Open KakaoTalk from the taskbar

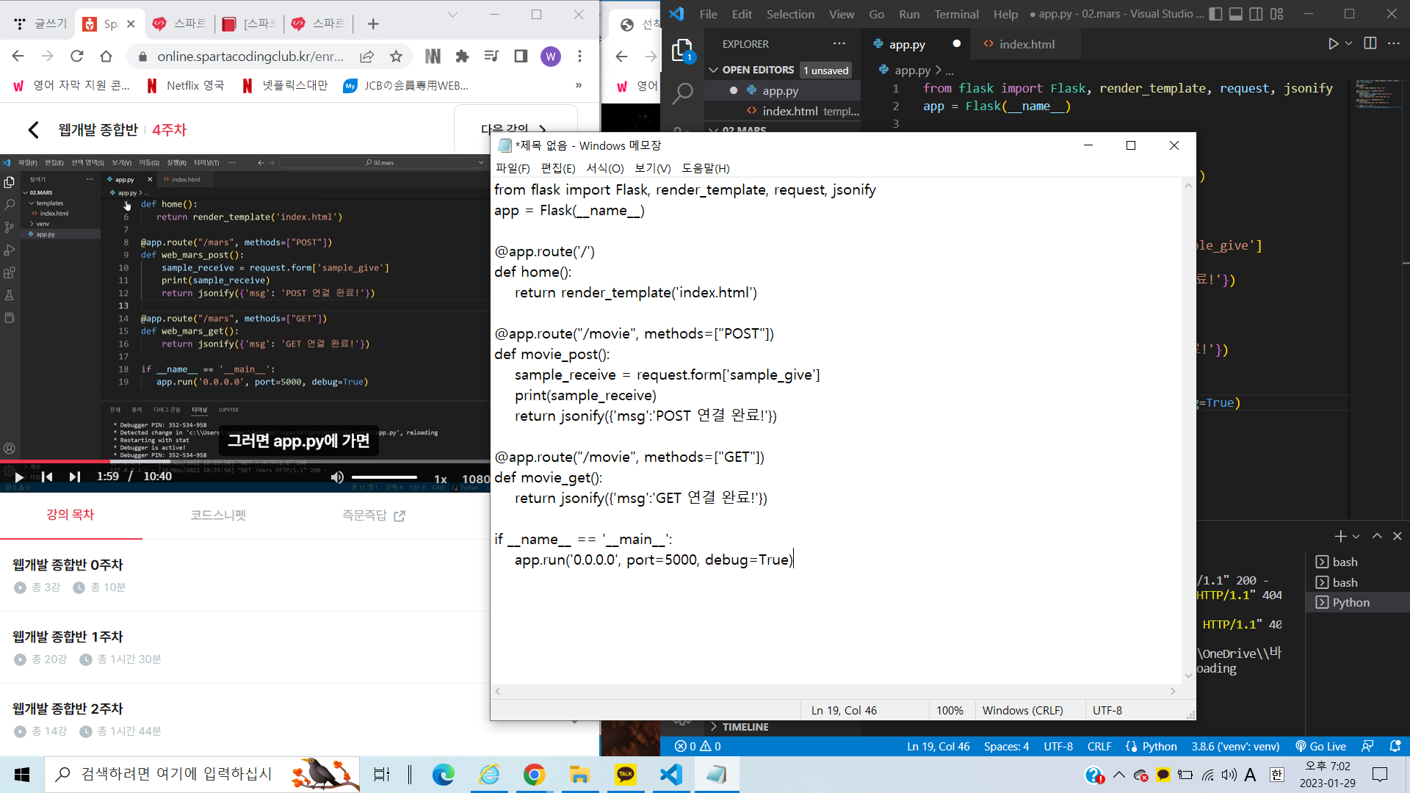626,775
